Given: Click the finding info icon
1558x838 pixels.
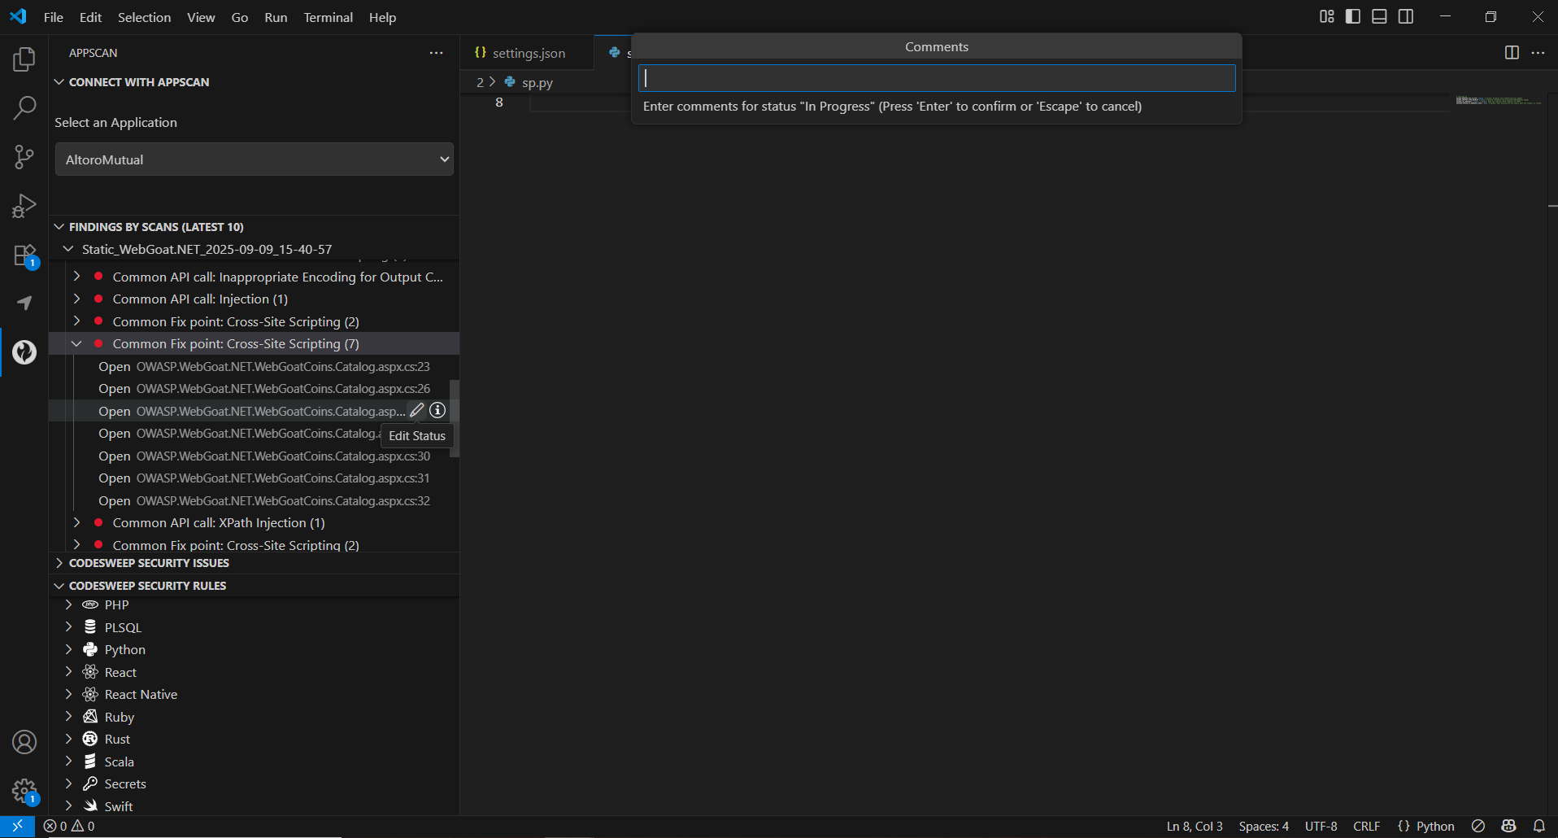Looking at the screenshot, I should 437,411.
